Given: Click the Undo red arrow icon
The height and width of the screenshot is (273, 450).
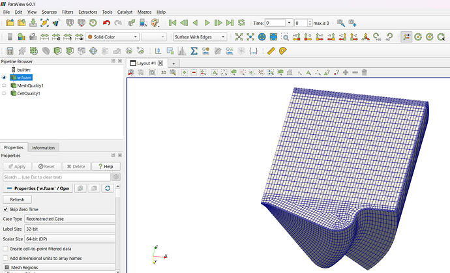Looking at the screenshot, I should [x=106, y=23].
